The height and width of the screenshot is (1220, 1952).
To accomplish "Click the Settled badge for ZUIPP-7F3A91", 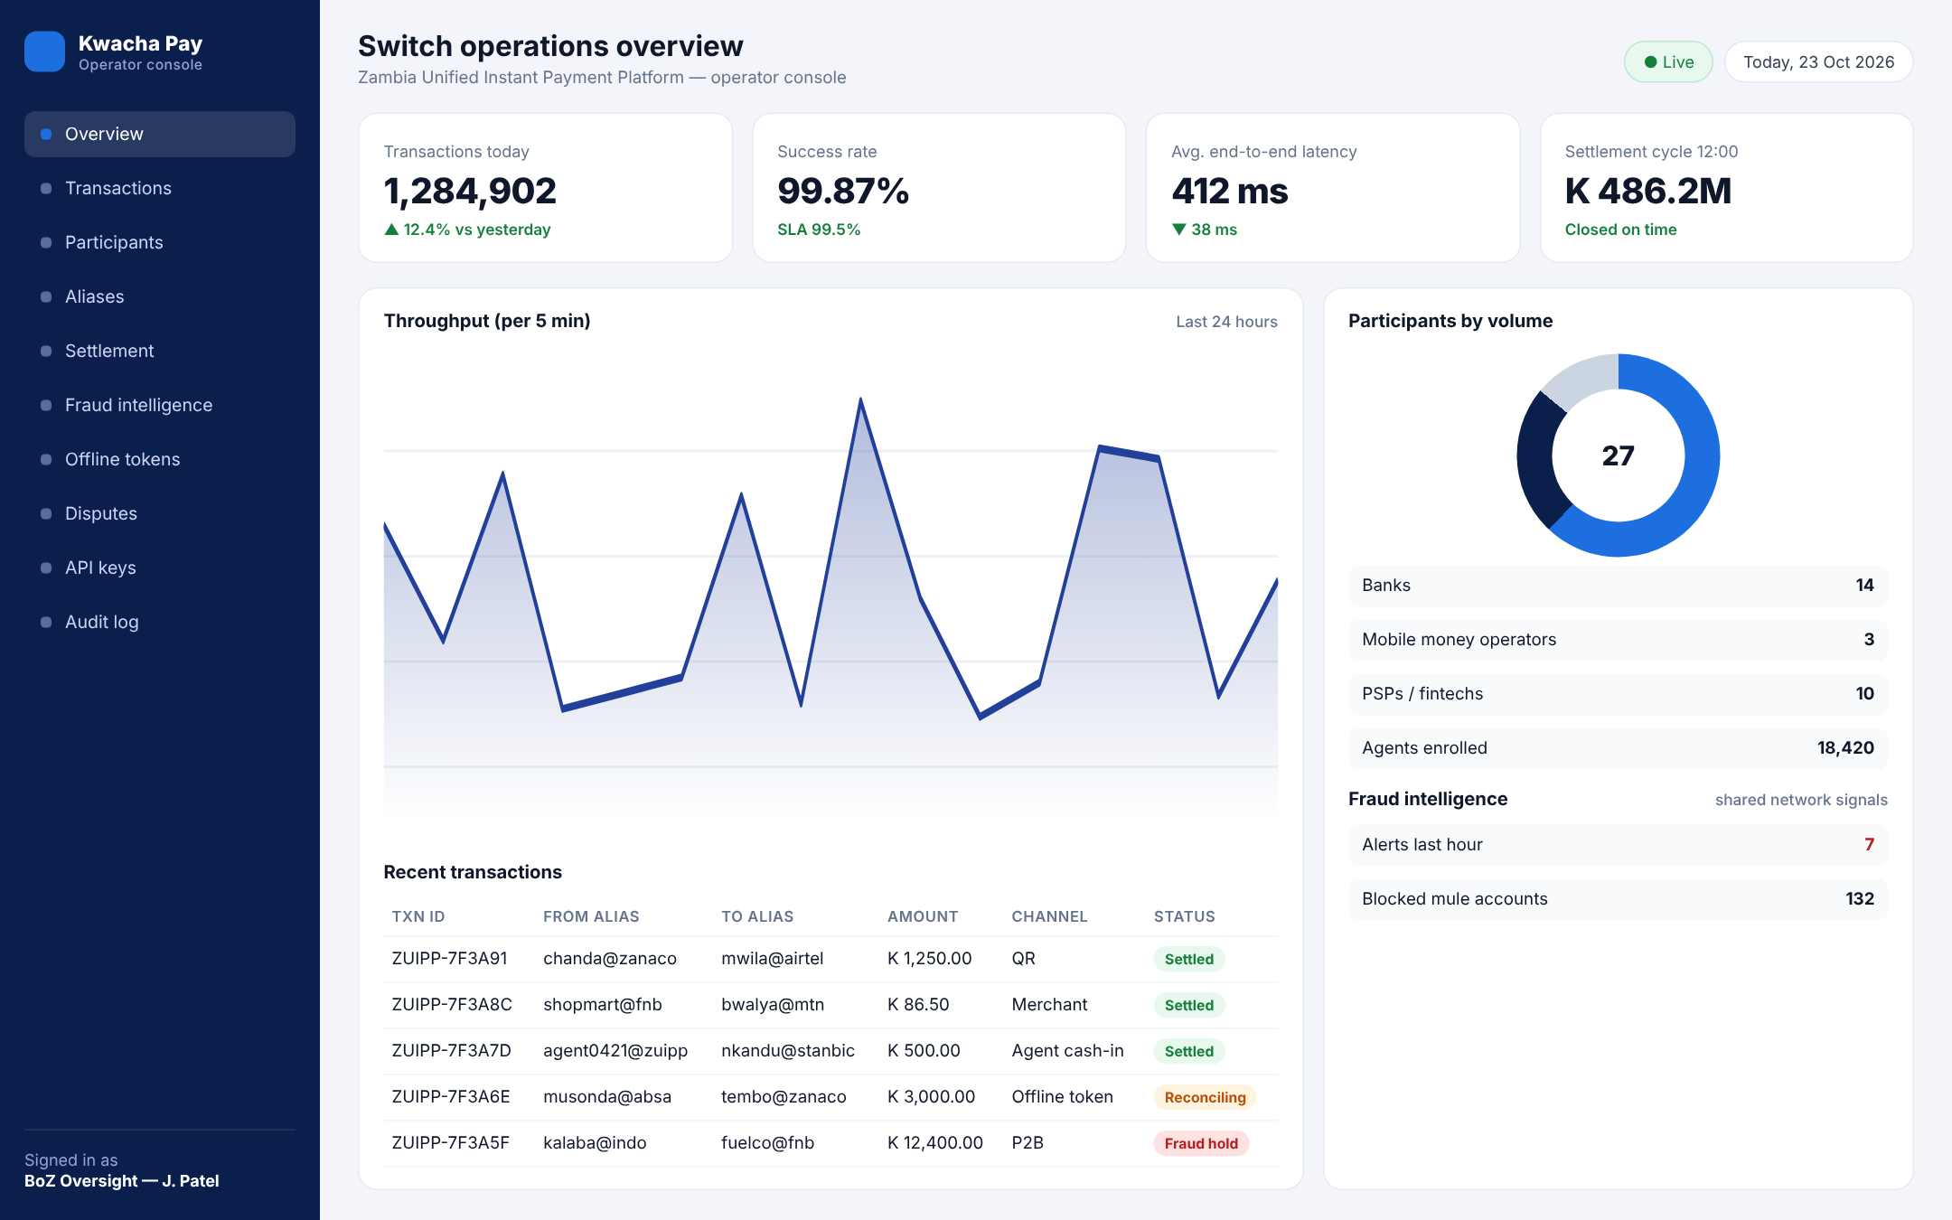I will click(x=1188, y=960).
